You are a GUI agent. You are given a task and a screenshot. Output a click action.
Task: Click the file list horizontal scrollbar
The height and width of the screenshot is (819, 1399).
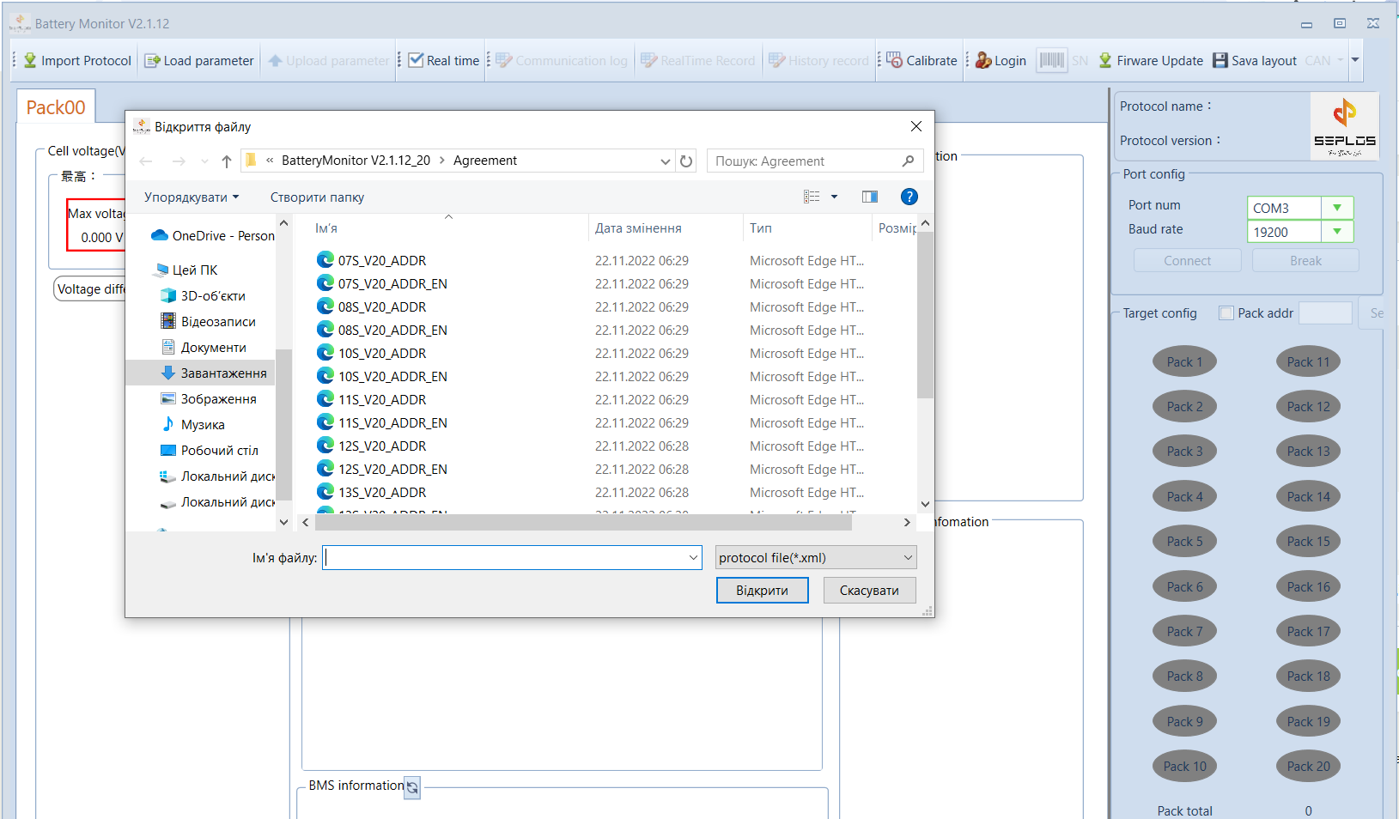click(x=584, y=522)
